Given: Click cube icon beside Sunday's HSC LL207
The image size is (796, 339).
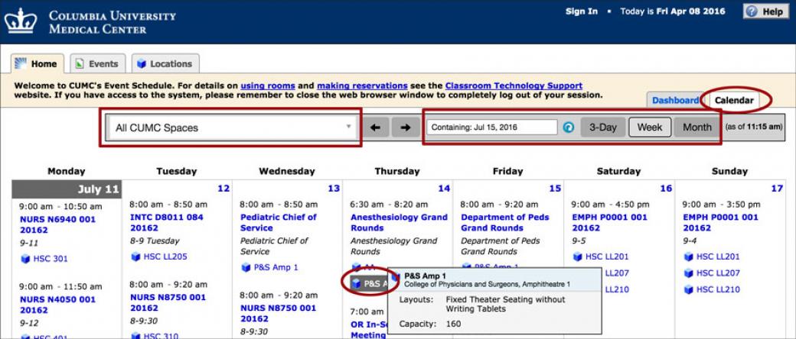Looking at the screenshot, I should pyautogui.click(x=688, y=273).
